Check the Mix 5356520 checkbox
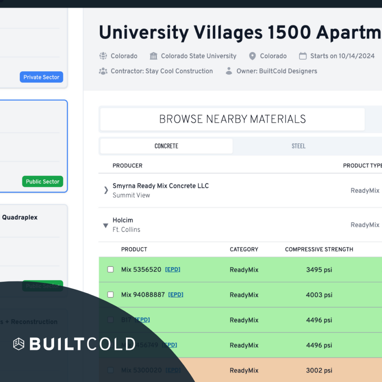 click(x=110, y=269)
